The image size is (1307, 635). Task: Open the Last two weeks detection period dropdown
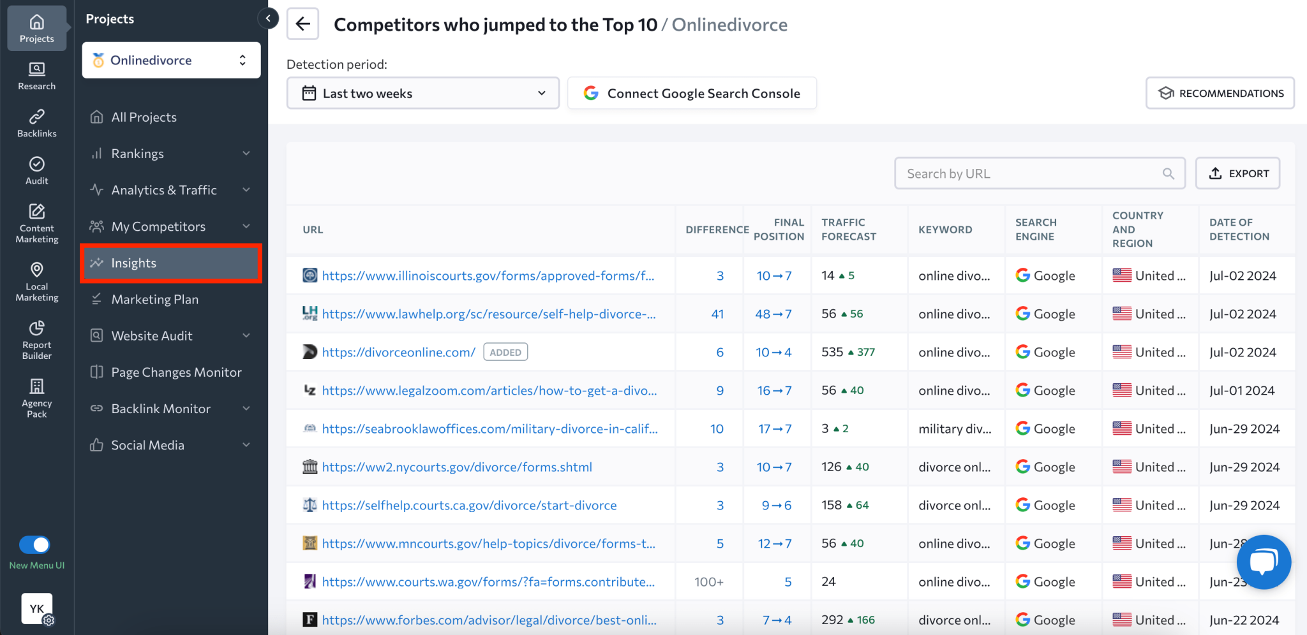tap(422, 93)
